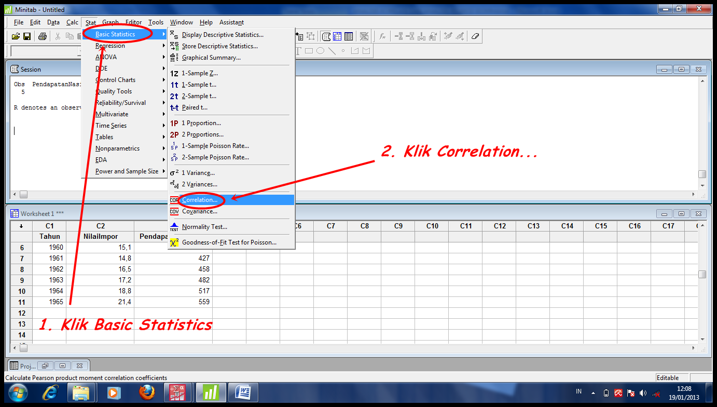Image resolution: width=717 pixels, height=407 pixels.
Task: Select column header C8 in worksheet
Action: point(364,226)
